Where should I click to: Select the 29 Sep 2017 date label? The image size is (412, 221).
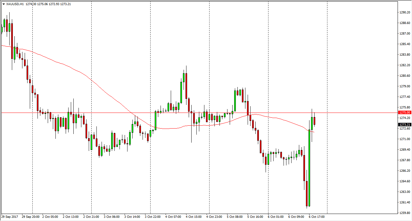[x=10, y=217]
